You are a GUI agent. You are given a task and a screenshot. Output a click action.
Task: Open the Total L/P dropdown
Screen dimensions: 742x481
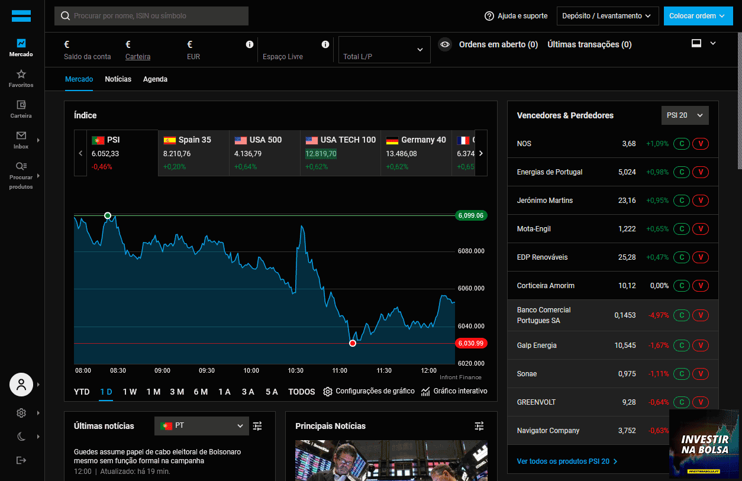coord(383,50)
